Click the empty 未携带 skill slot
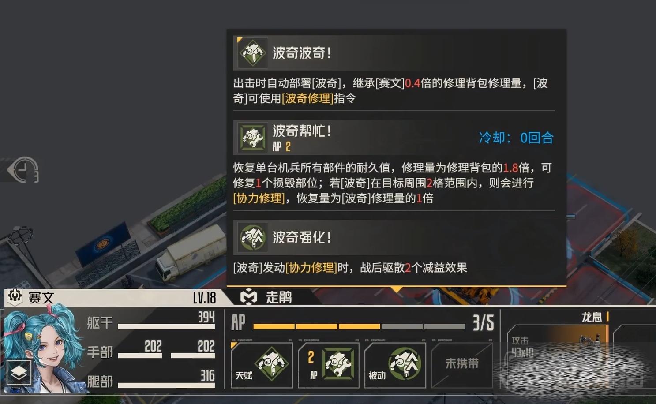Image resolution: width=656 pixels, height=404 pixels. click(x=461, y=365)
